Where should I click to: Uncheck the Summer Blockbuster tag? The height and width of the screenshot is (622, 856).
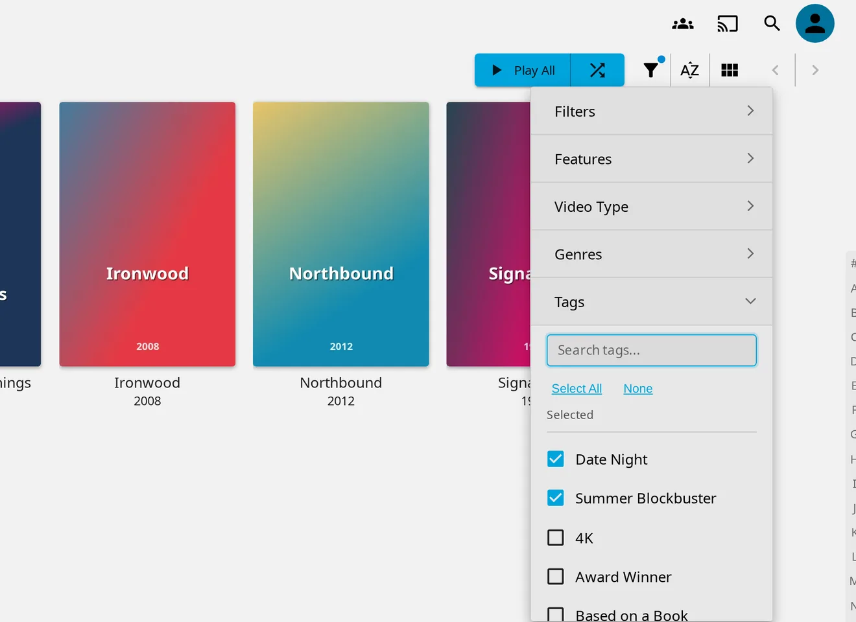pyautogui.click(x=556, y=498)
